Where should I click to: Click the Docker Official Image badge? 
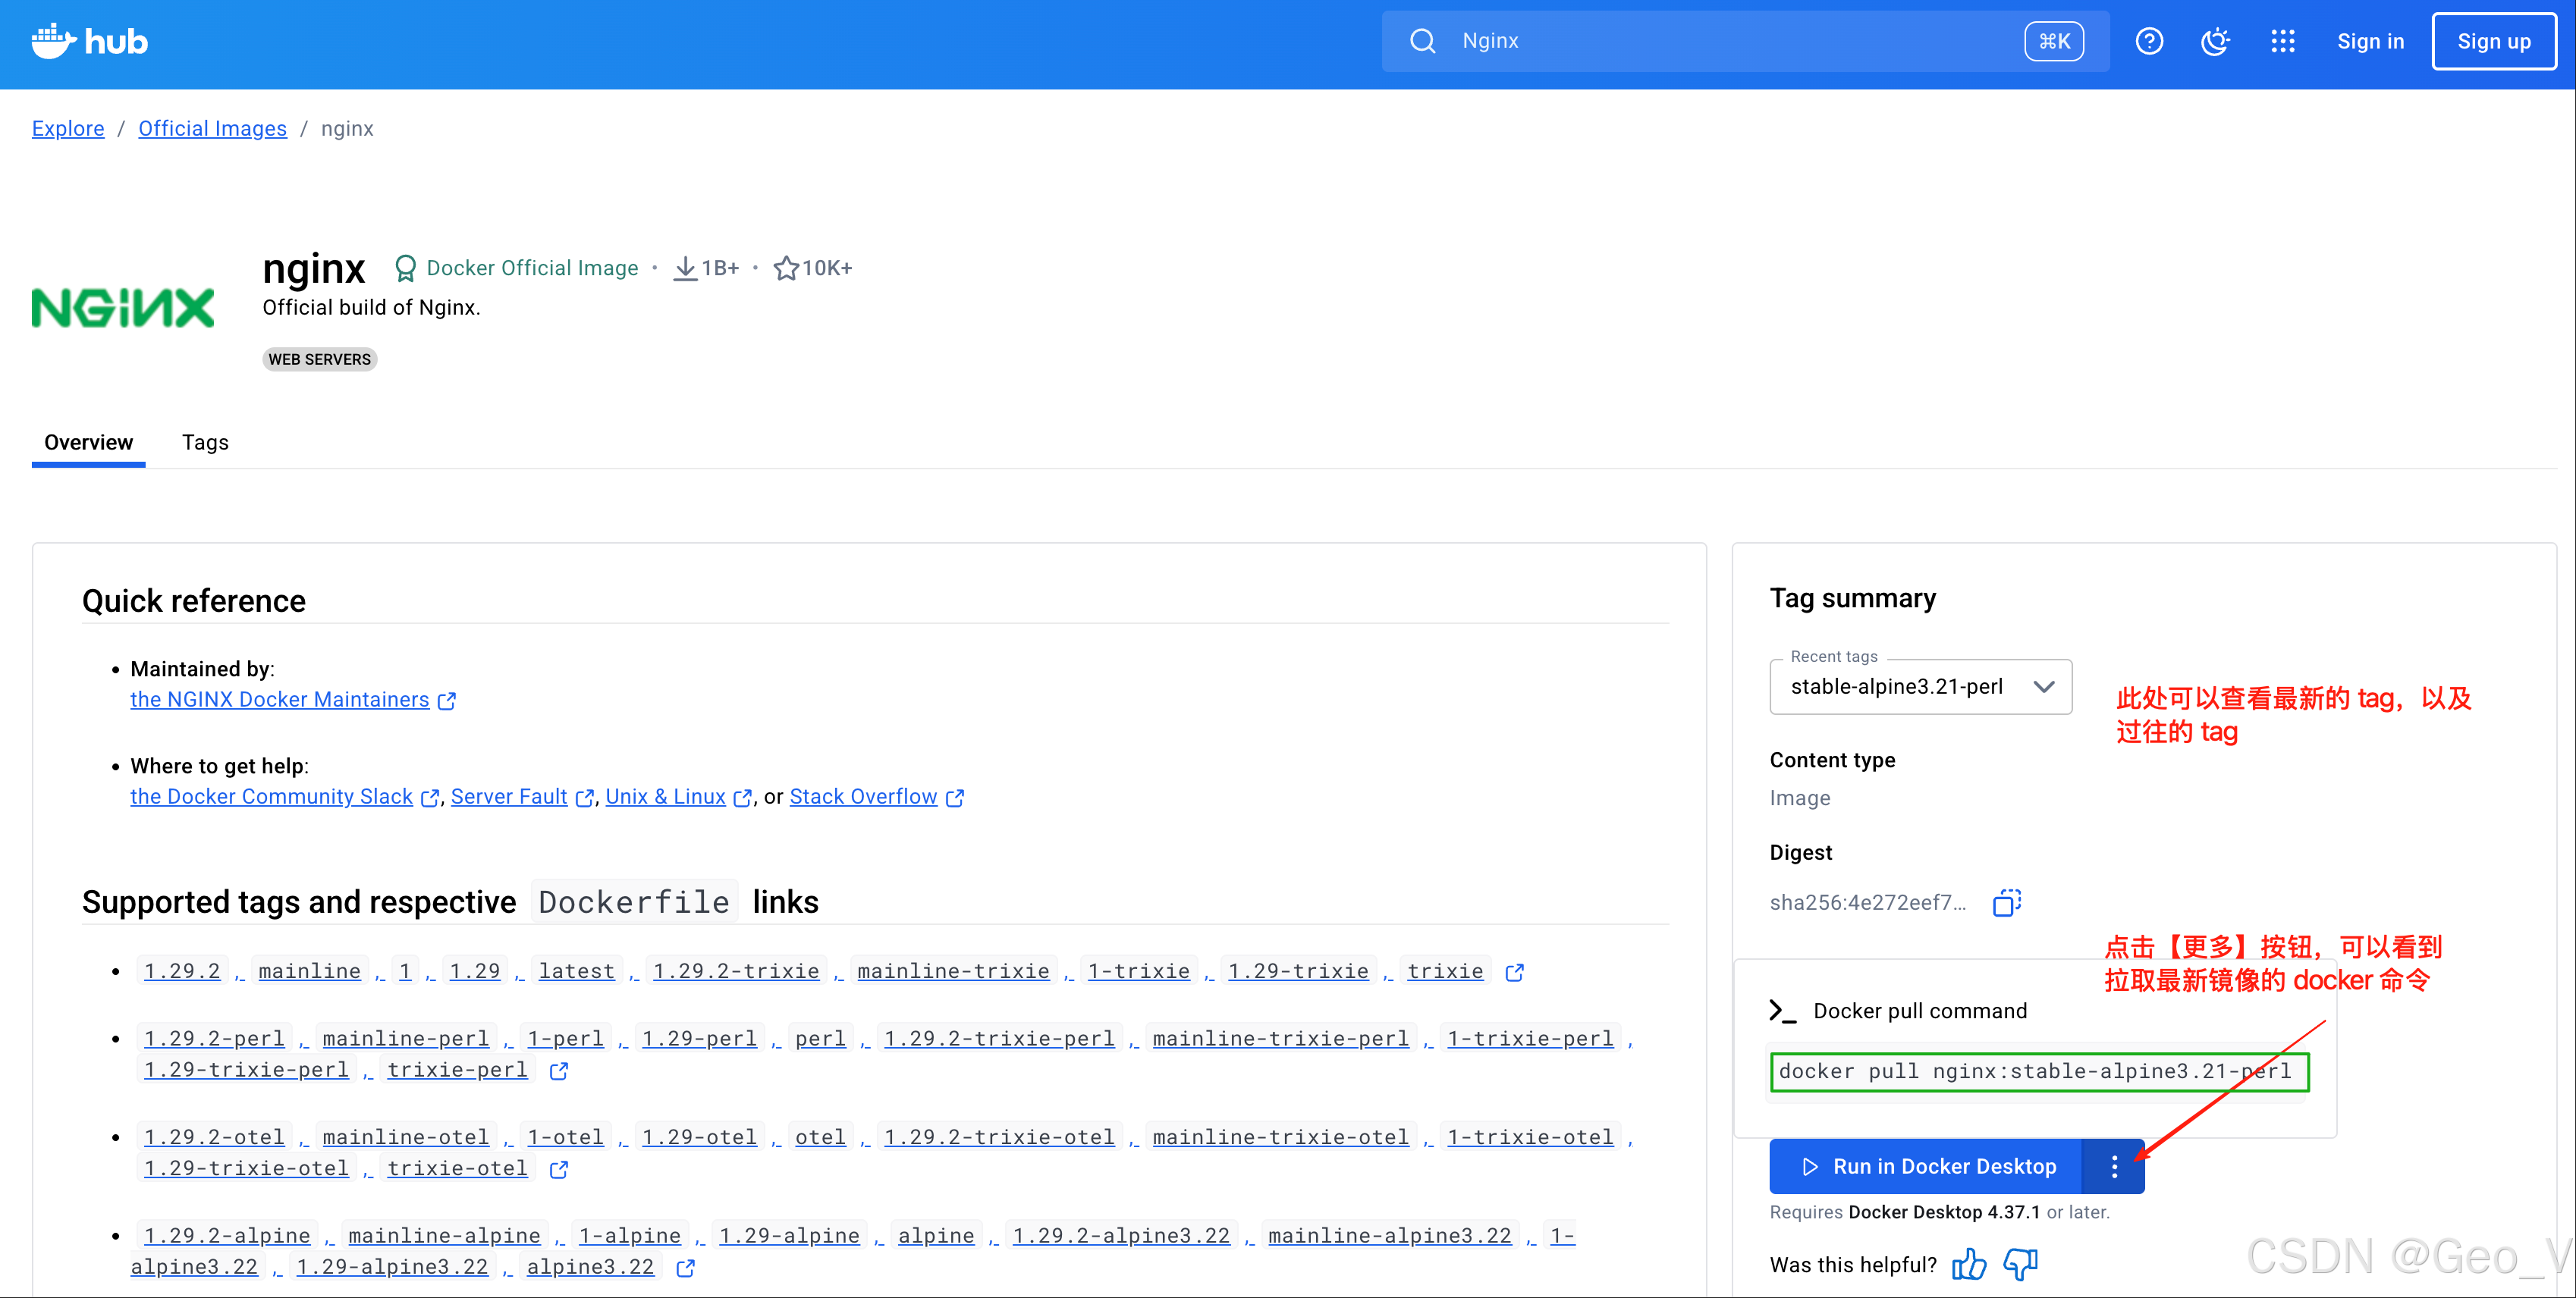pos(516,268)
